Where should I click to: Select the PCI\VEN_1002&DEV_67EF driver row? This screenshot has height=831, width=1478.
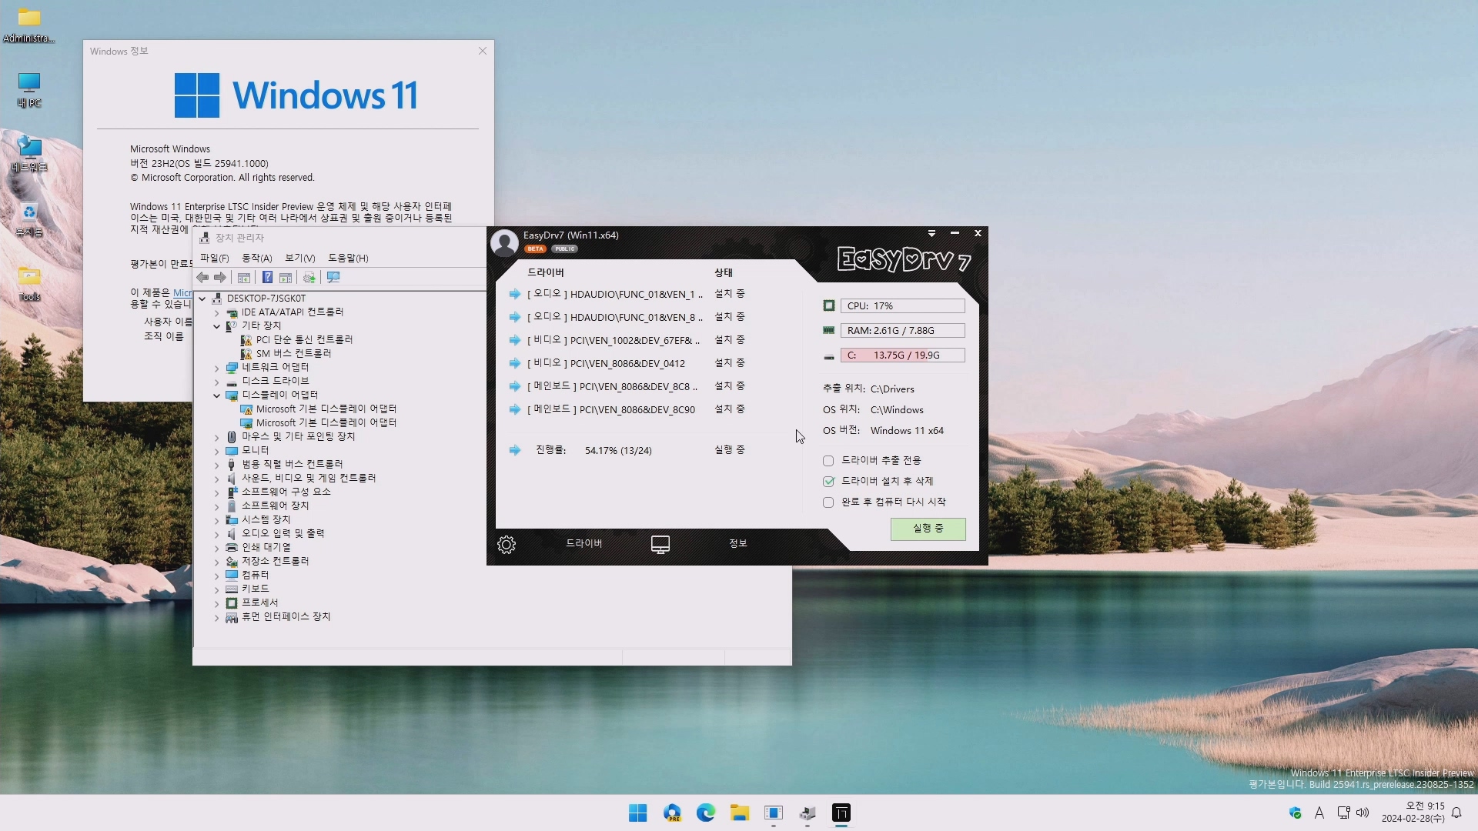point(627,340)
